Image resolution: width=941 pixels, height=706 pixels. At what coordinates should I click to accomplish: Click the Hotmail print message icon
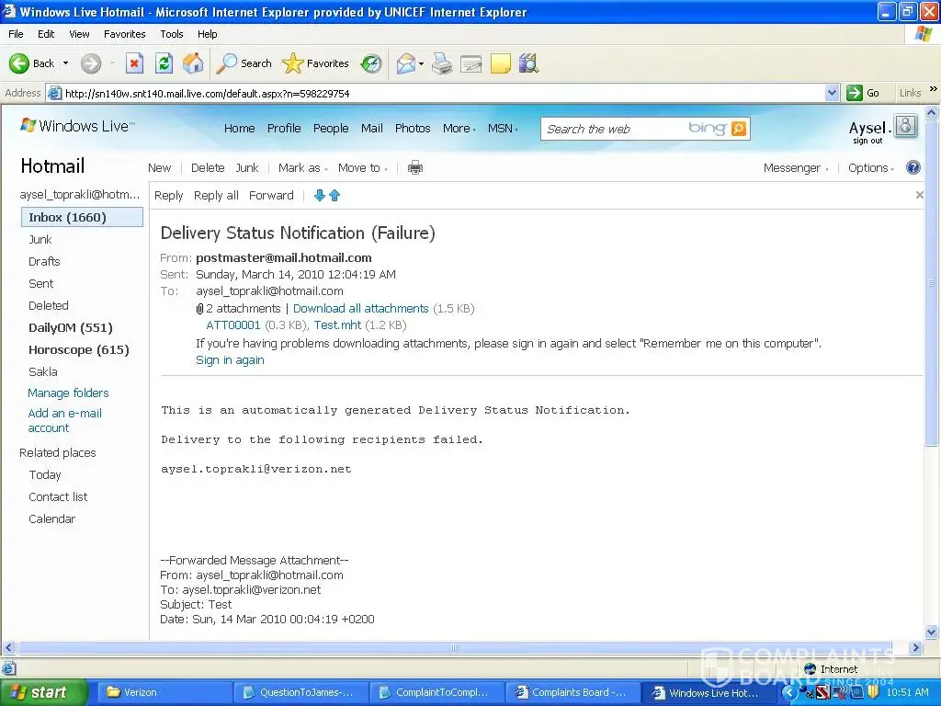point(414,167)
